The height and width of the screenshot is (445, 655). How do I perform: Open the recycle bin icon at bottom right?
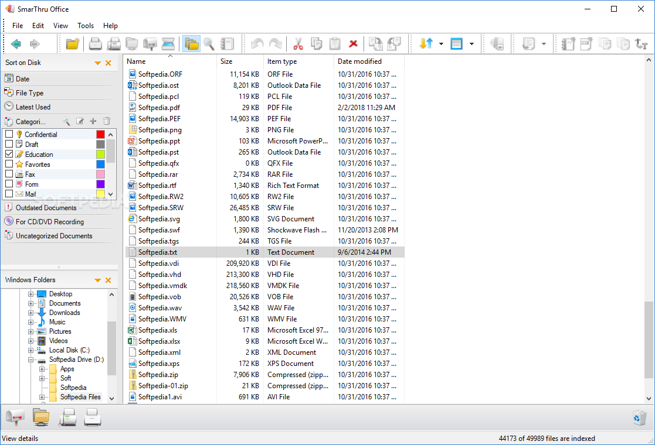640,417
